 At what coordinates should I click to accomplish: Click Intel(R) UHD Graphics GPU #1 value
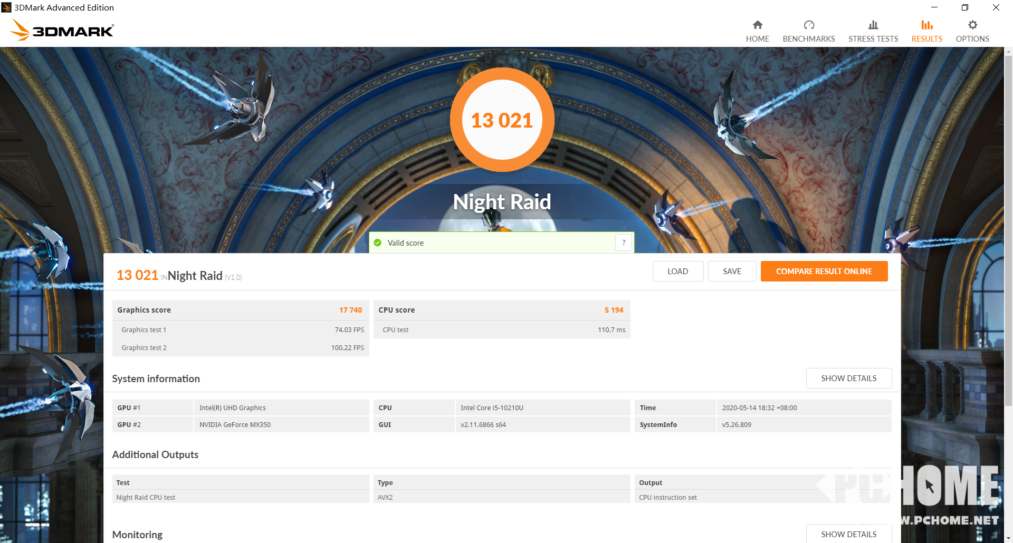tap(233, 408)
